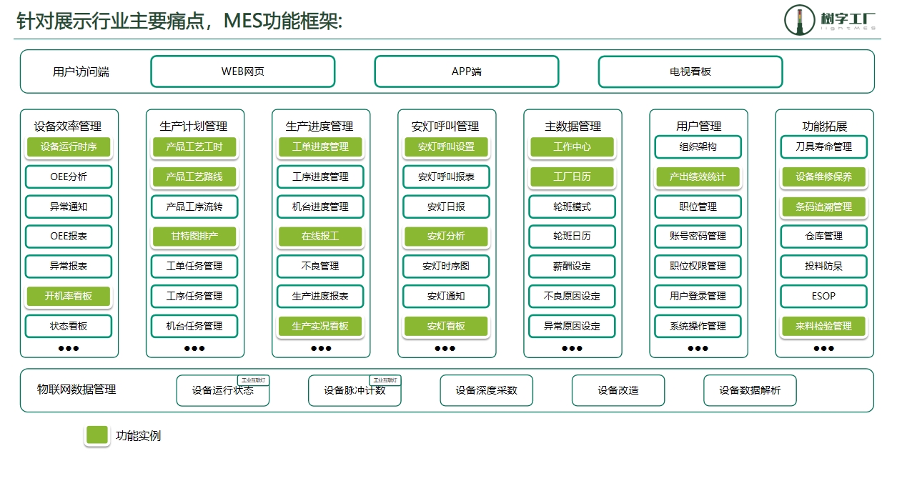The width and height of the screenshot is (897, 481).
Task: Expand more items under 安灯呼叫管理
Action: pos(446,347)
